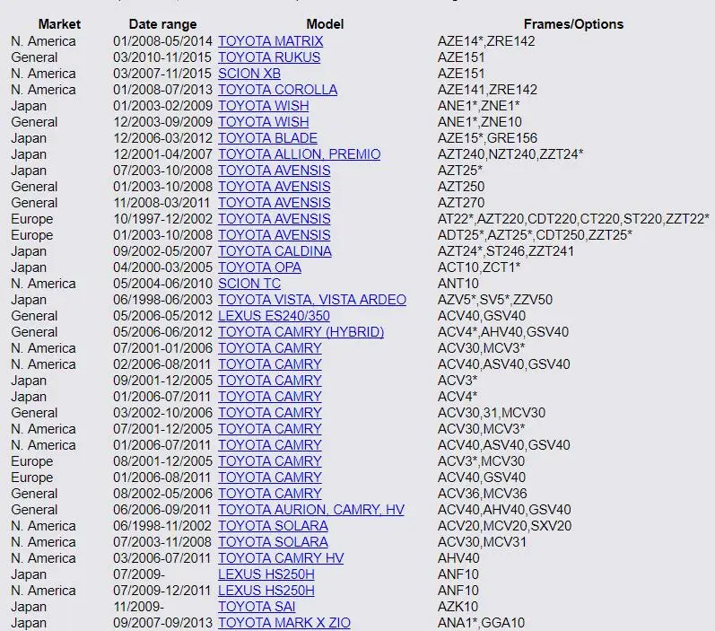Screen dimensions: 715x631
Task: Select frame text ANA1*,GGA10
Action: (x=481, y=623)
